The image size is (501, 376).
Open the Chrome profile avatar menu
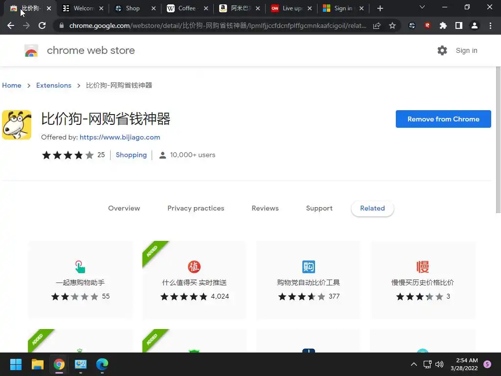click(x=475, y=25)
